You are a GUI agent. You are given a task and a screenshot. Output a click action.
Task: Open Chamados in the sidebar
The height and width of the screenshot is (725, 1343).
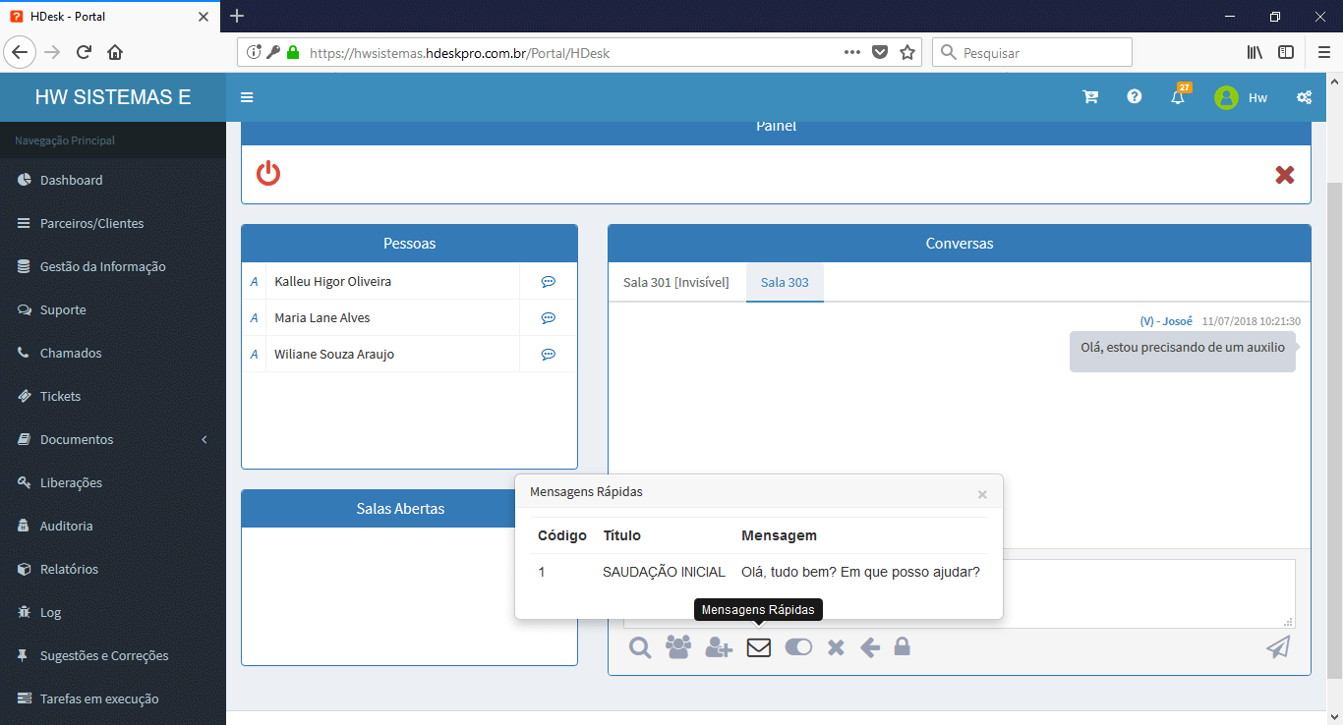[x=113, y=353]
